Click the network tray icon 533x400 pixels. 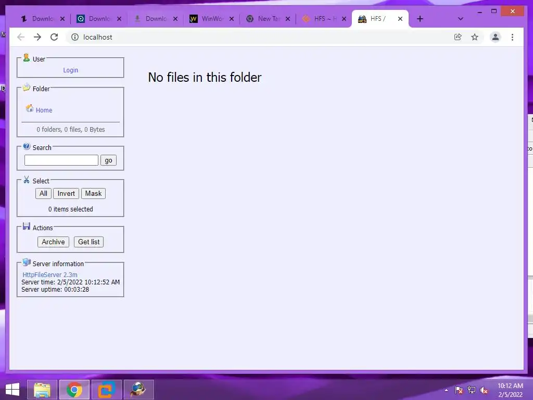pyautogui.click(x=472, y=390)
